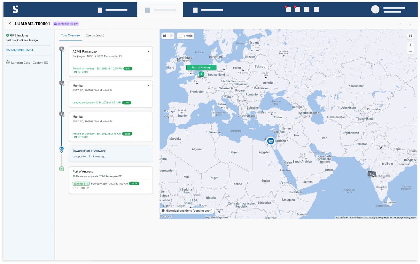The image size is (420, 264).
Task: Open the user avatar in the top bar
Action: point(375,9)
